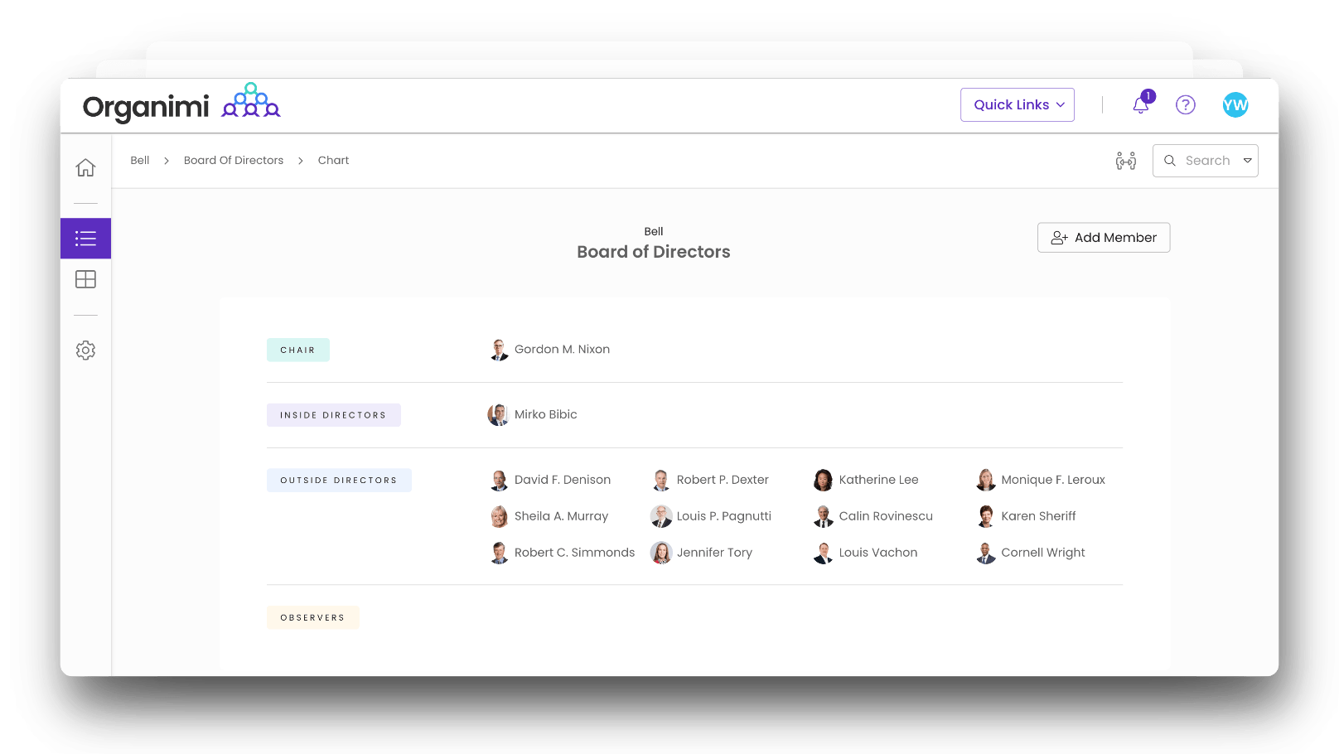The width and height of the screenshot is (1339, 754).
Task: Open notifications bell icon
Action: (x=1142, y=104)
